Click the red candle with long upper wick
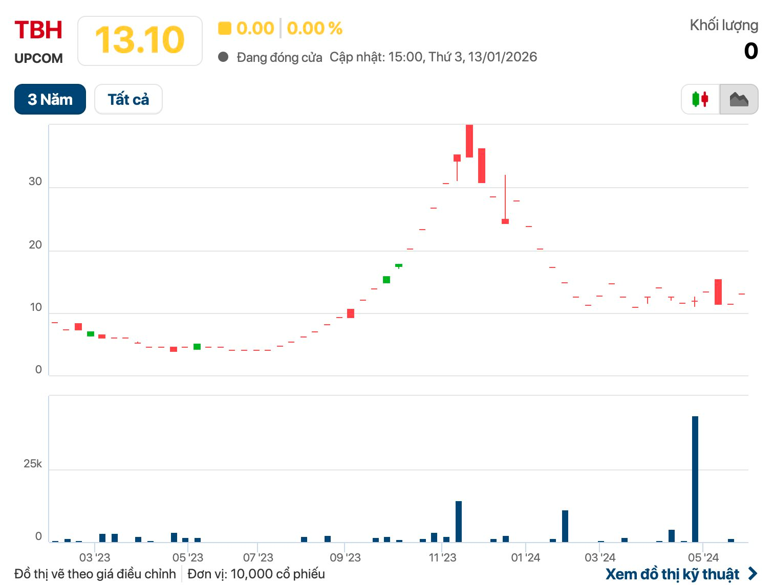The width and height of the screenshot is (774, 585). tap(505, 221)
